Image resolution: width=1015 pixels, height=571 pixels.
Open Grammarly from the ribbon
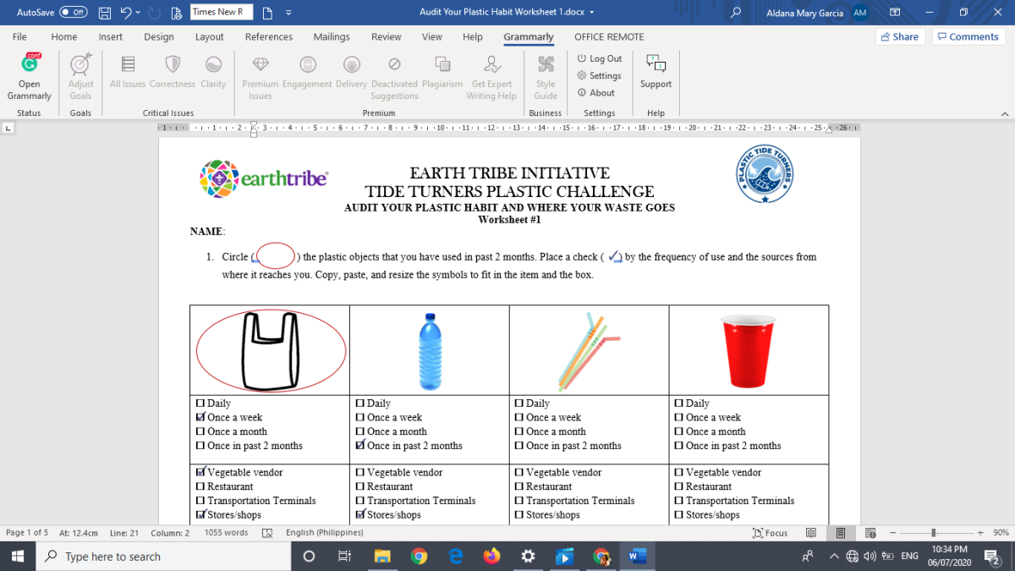coord(29,74)
